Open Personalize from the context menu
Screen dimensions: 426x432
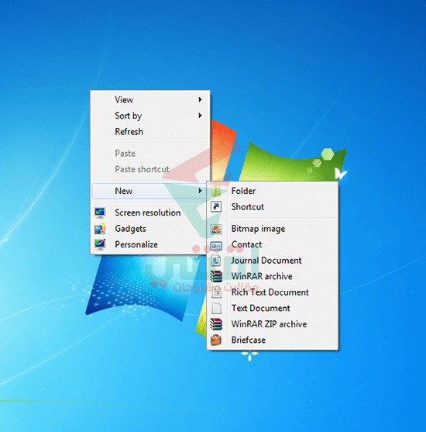(150, 244)
